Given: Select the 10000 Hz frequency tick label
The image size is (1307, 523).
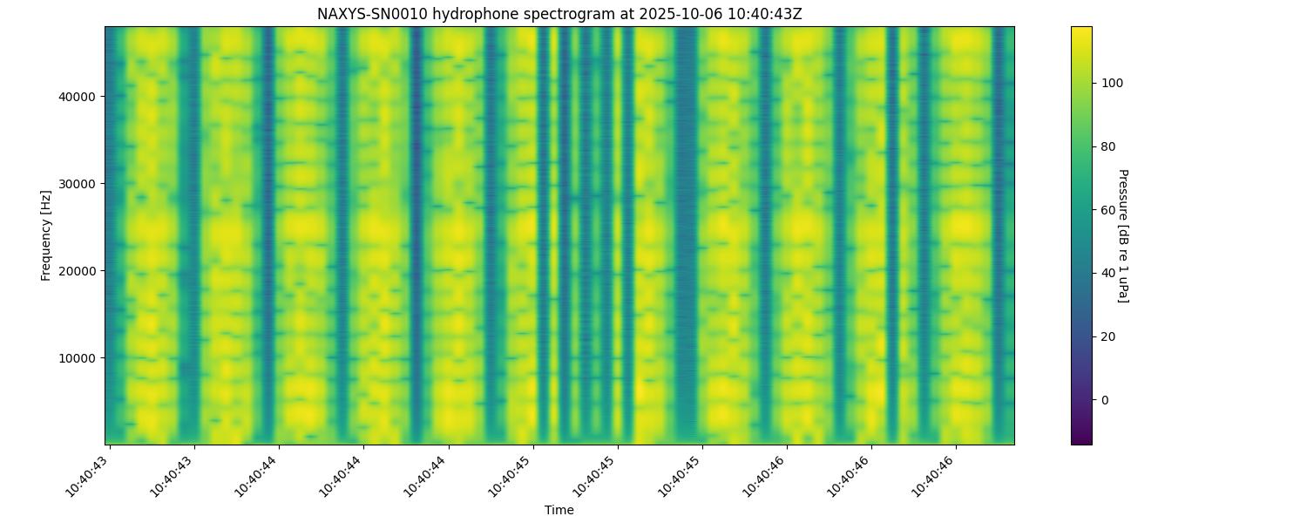Looking at the screenshot, I should tap(77, 357).
